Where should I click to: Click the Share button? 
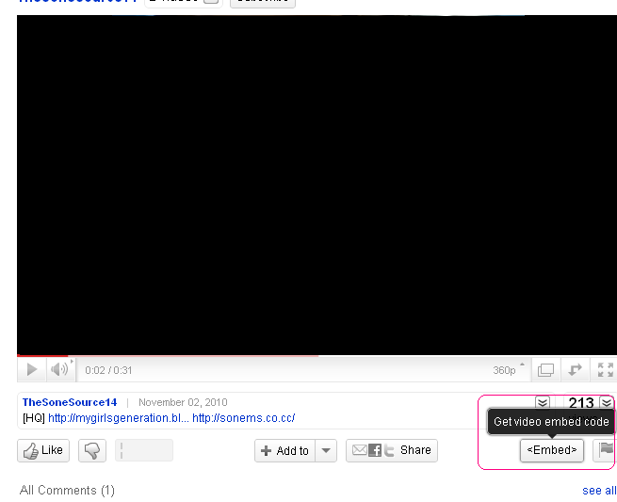[x=392, y=450]
